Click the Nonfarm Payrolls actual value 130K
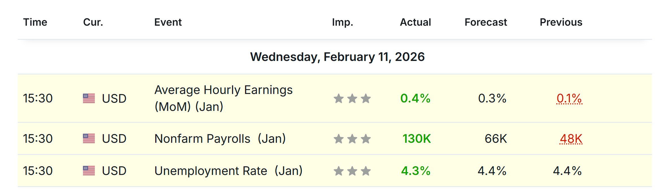 (416, 139)
